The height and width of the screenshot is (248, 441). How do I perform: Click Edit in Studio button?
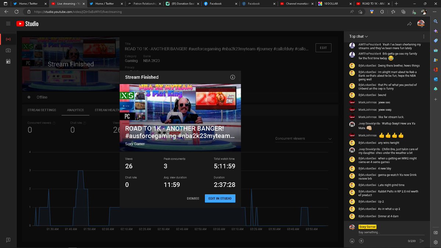220,198
